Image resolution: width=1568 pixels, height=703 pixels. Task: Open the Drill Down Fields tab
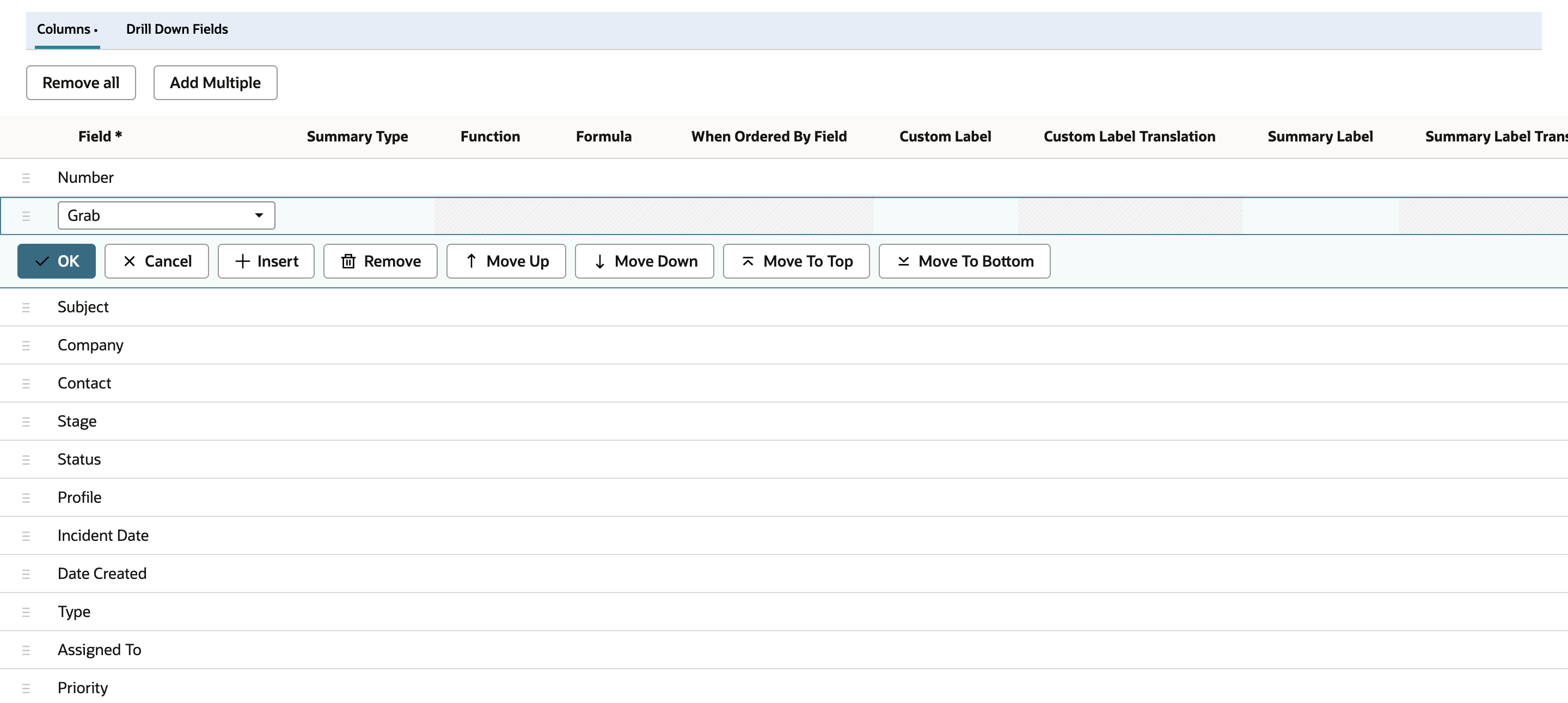pos(176,29)
